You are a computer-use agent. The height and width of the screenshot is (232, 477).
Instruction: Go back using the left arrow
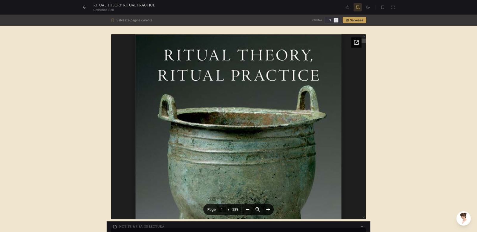84,7
